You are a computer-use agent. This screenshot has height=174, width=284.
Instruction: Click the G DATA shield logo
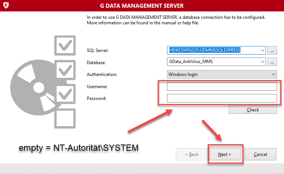click(x=6, y=6)
